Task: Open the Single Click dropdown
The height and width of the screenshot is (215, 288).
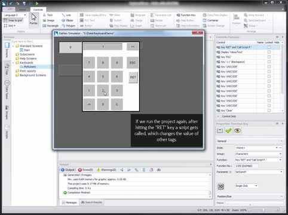Action: click(256, 186)
